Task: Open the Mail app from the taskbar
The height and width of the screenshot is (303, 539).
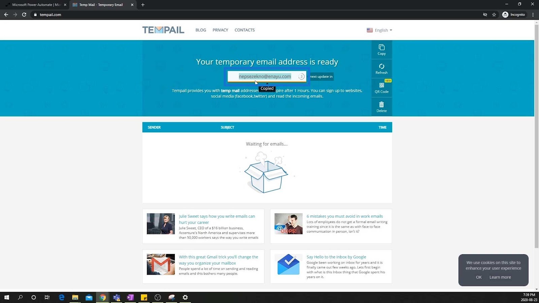Action: pos(89,297)
